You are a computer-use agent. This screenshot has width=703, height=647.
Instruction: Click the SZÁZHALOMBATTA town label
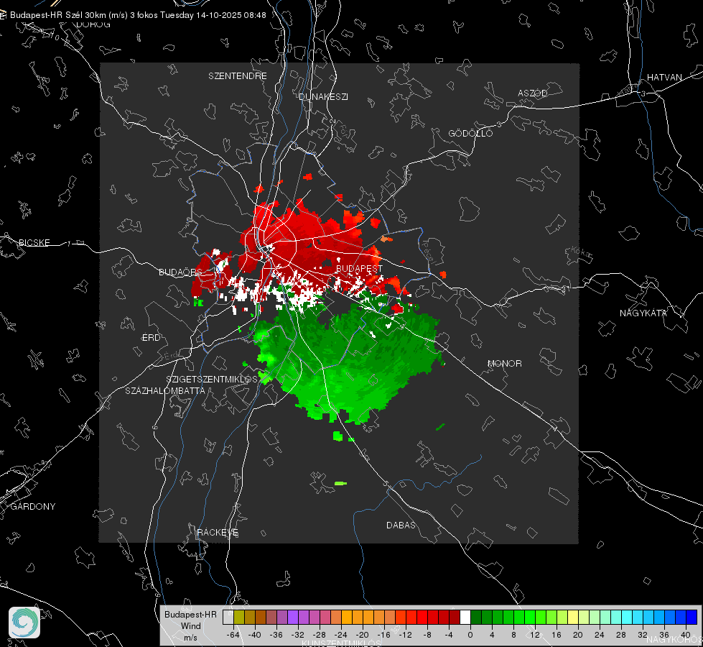(165, 390)
